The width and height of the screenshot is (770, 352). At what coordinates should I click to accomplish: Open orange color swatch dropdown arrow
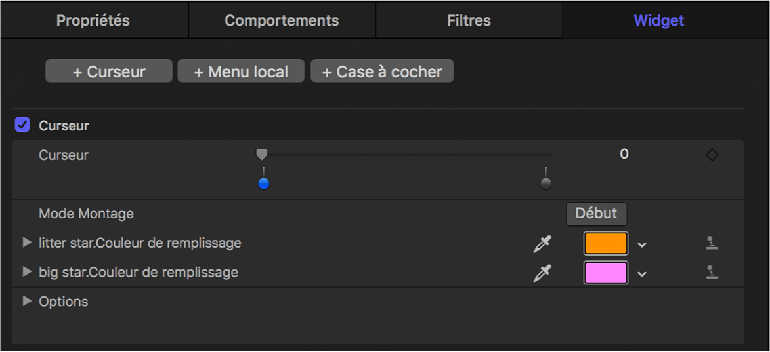click(642, 244)
